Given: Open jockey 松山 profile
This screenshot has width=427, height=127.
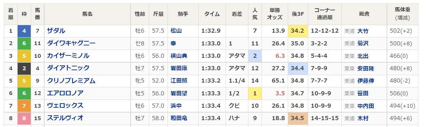Looking at the screenshot, I should (x=176, y=31).
